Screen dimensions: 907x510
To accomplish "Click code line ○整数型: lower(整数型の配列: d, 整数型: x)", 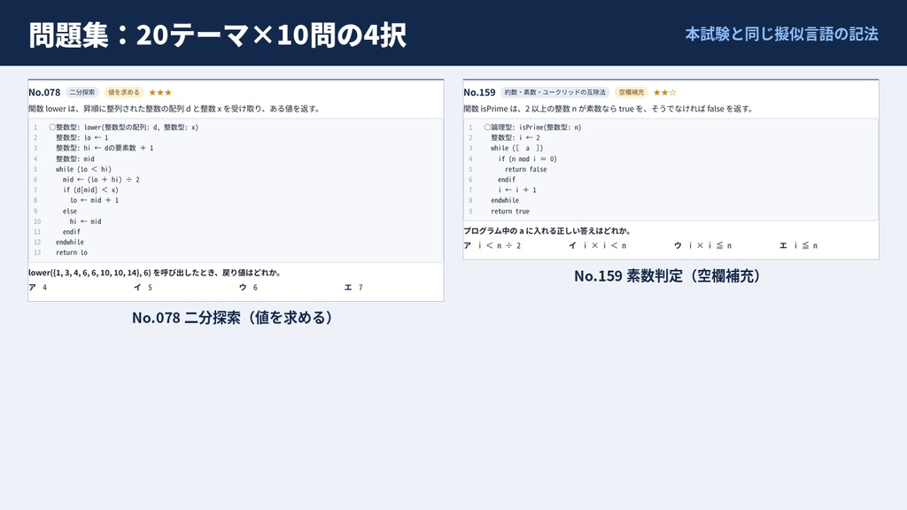I will [x=124, y=127].
